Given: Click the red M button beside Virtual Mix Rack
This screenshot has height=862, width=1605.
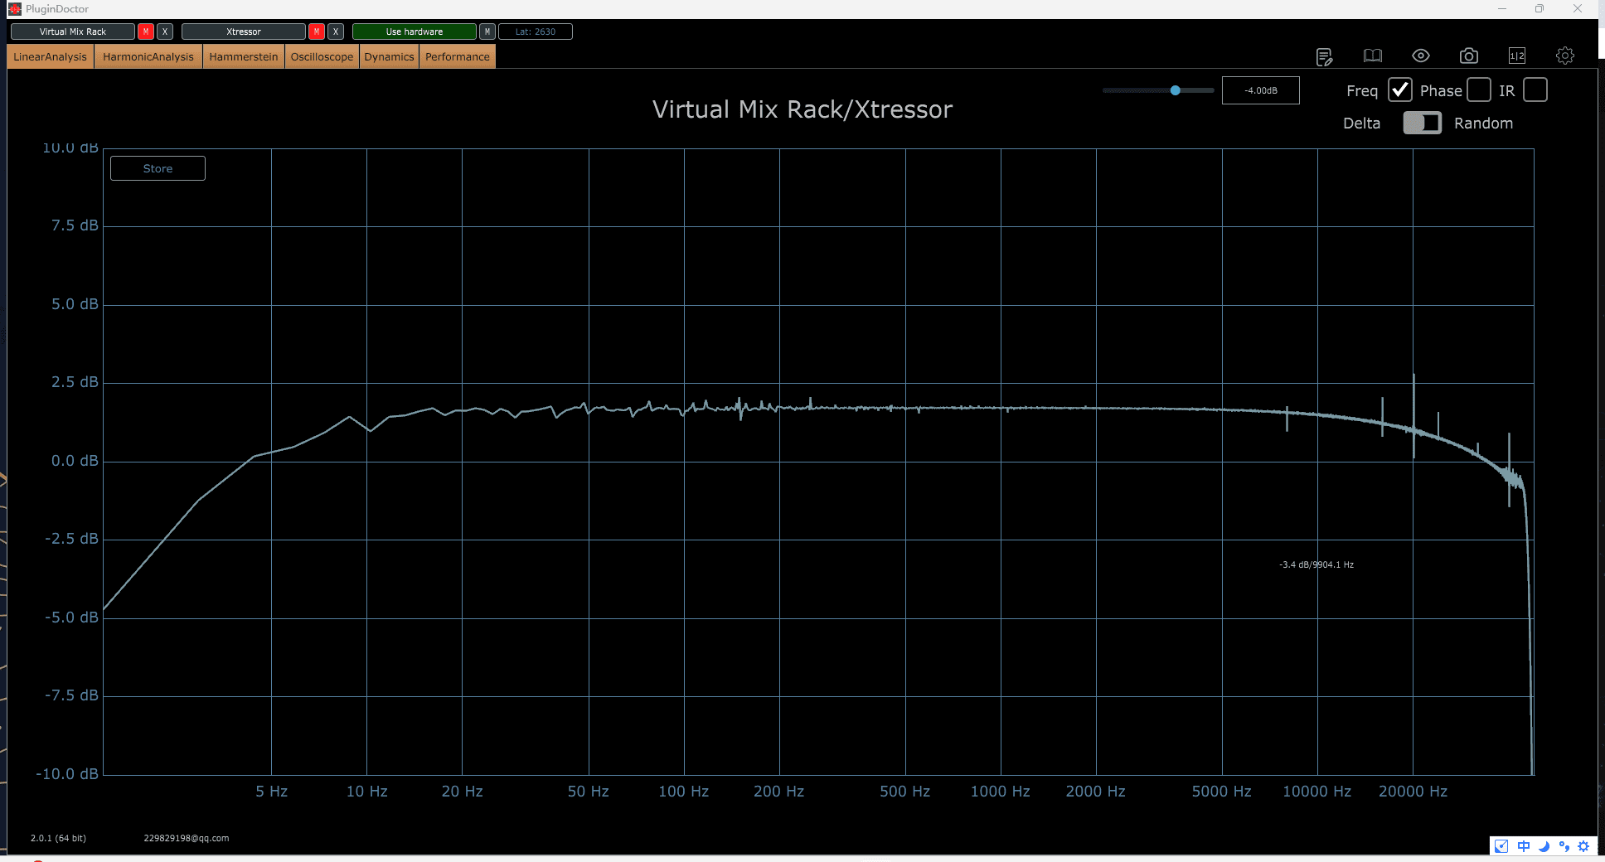Looking at the screenshot, I should click(146, 31).
